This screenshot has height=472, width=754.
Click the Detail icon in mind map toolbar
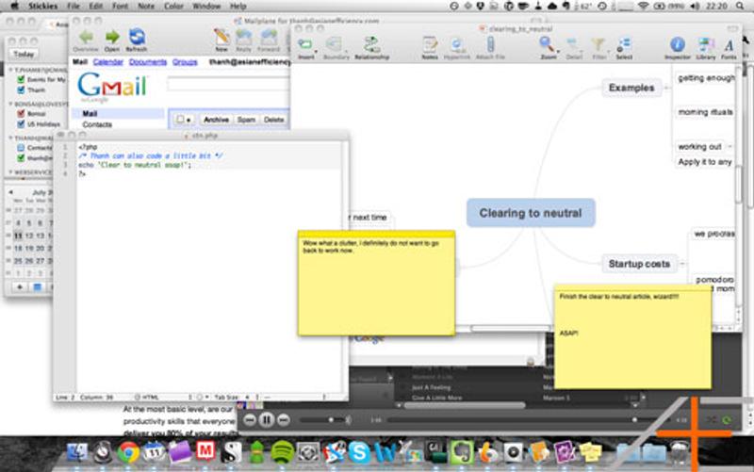tap(573, 44)
